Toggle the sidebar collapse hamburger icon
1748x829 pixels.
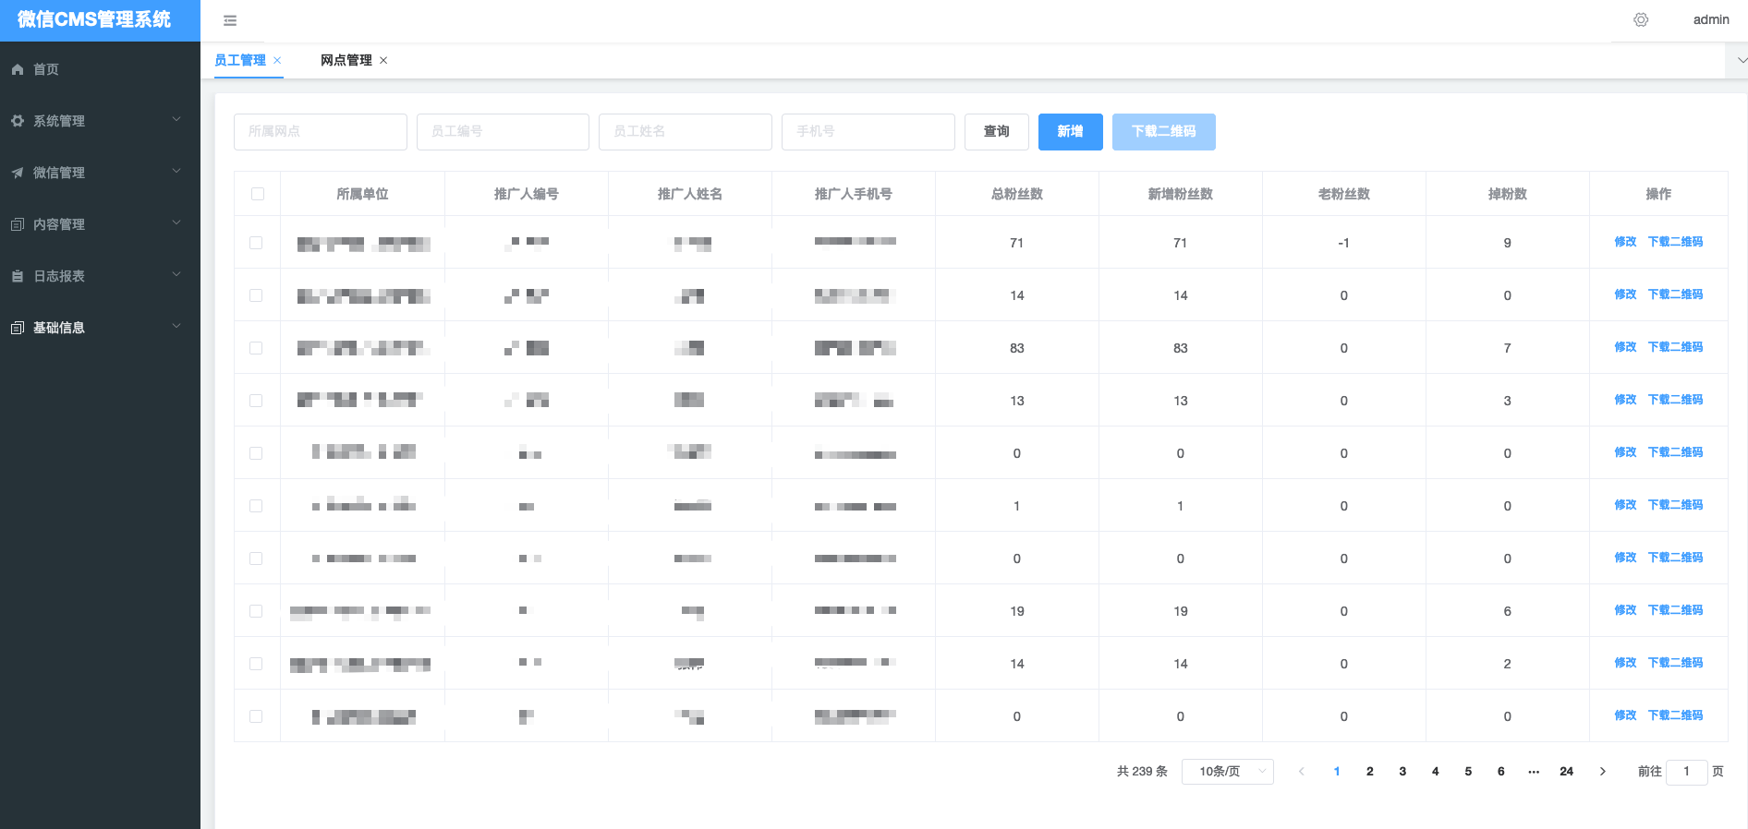pyautogui.click(x=230, y=20)
